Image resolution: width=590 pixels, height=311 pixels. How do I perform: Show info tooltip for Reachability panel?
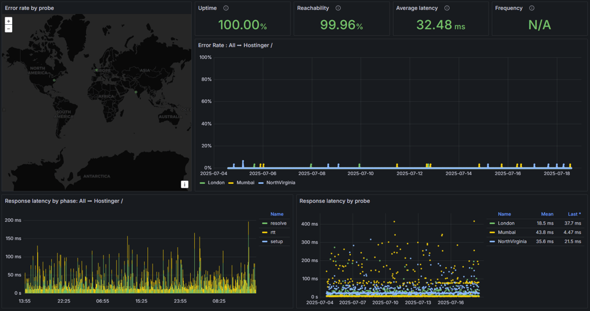(x=338, y=8)
